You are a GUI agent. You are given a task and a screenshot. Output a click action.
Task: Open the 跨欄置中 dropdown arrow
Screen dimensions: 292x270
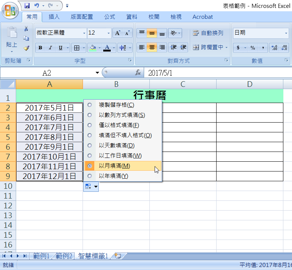226,47
